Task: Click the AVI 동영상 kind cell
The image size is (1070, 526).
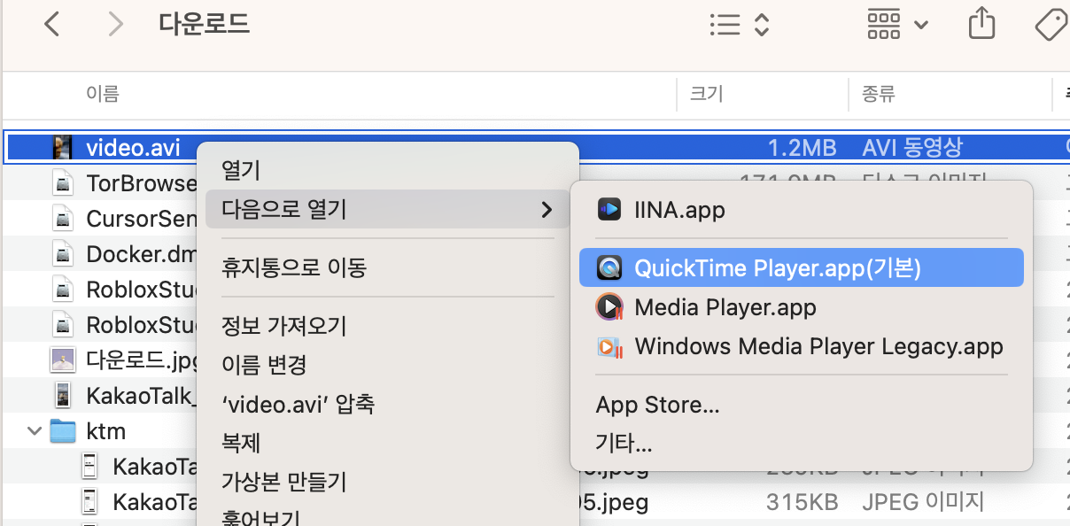Action: tap(912, 148)
